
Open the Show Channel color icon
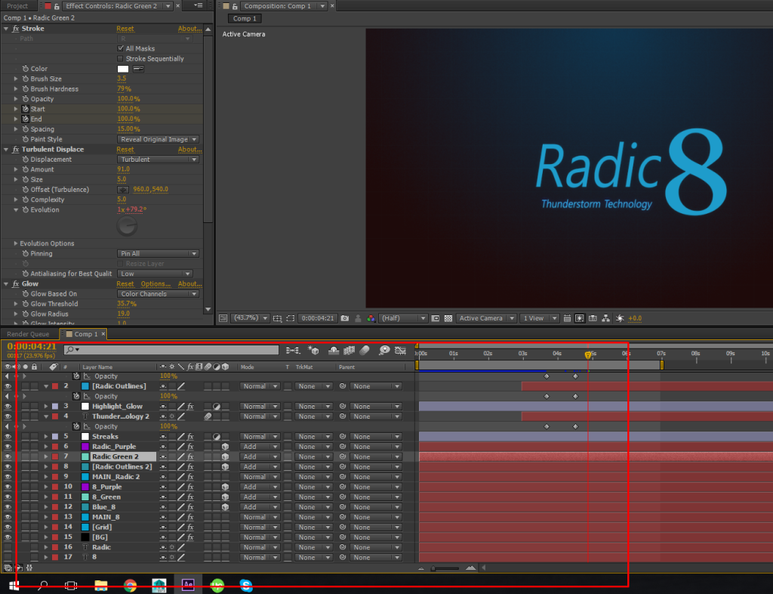371,319
